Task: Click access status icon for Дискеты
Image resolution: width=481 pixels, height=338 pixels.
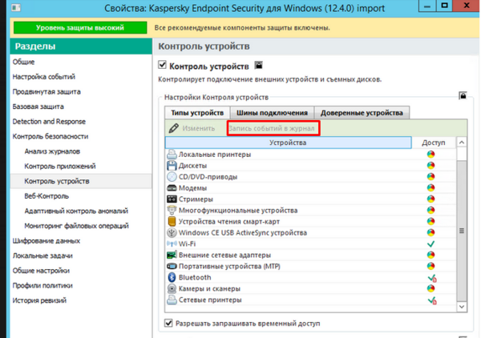Action: pos(431,166)
